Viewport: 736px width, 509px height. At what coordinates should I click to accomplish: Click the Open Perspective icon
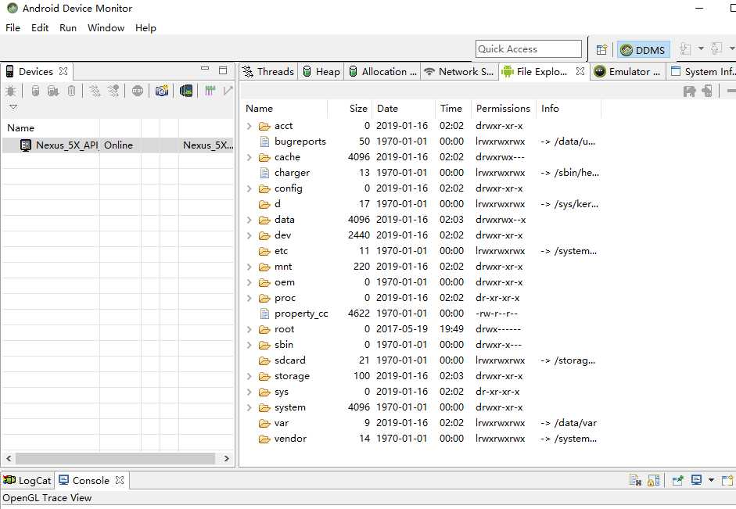click(601, 49)
